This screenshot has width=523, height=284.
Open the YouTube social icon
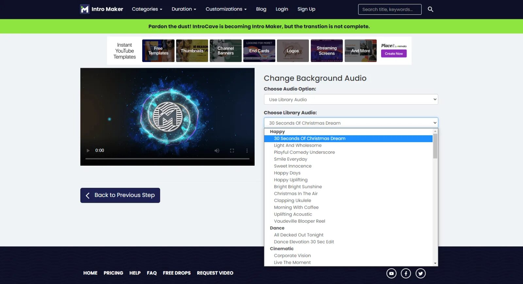tap(391, 273)
